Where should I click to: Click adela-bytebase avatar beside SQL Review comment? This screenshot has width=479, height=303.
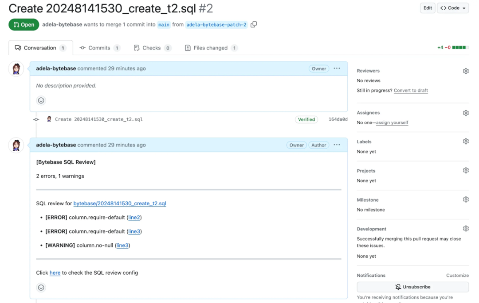tap(16, 145)
